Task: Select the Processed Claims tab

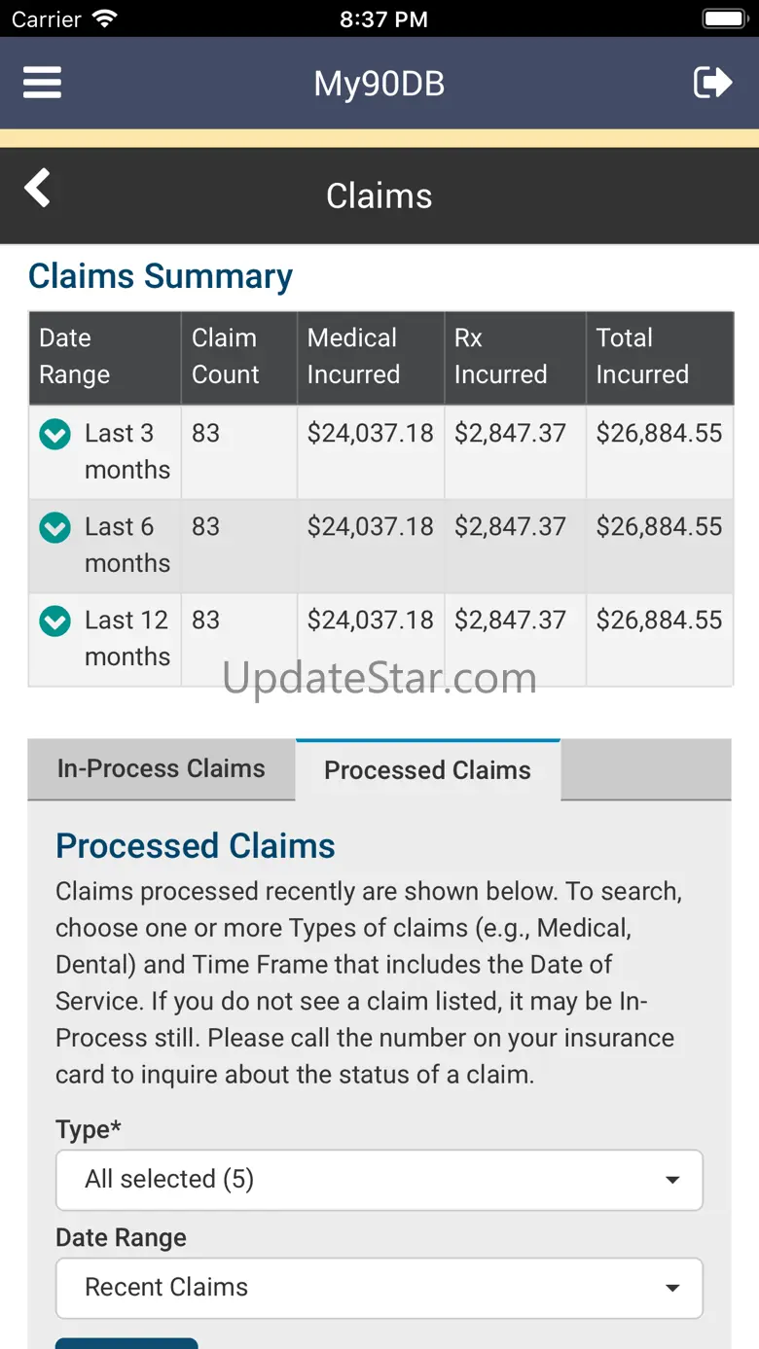Action: 427,770
